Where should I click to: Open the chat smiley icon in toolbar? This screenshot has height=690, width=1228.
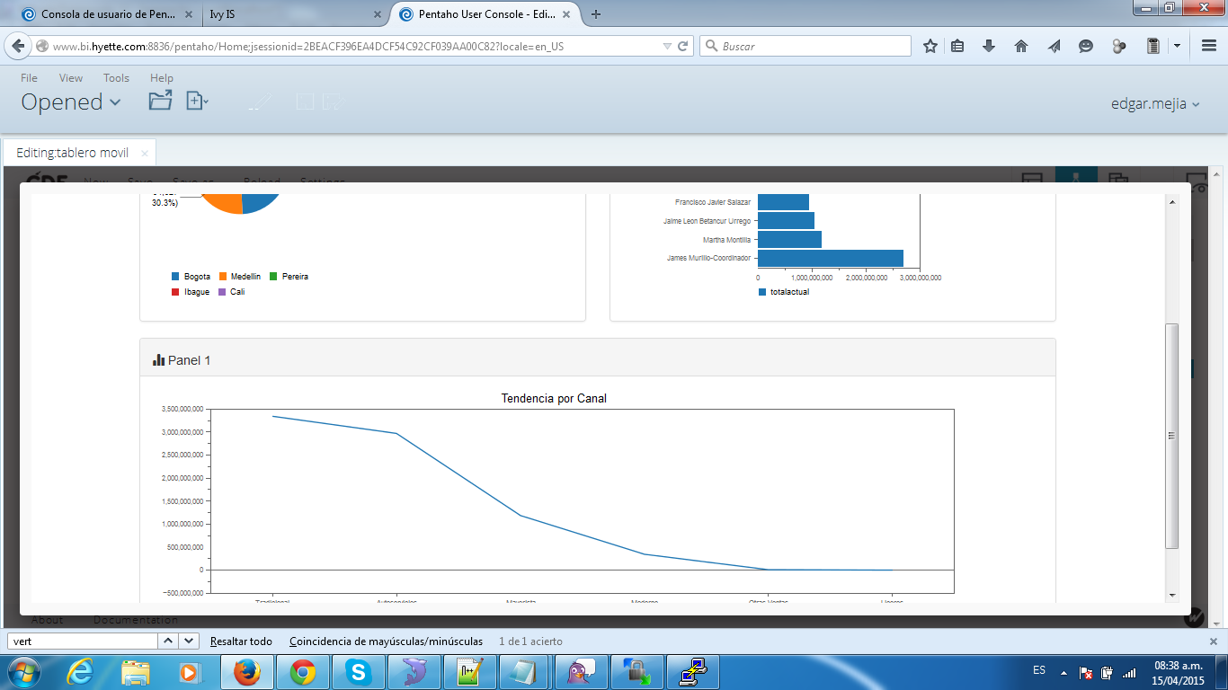pyautogui.click(x=1086, y=46)
